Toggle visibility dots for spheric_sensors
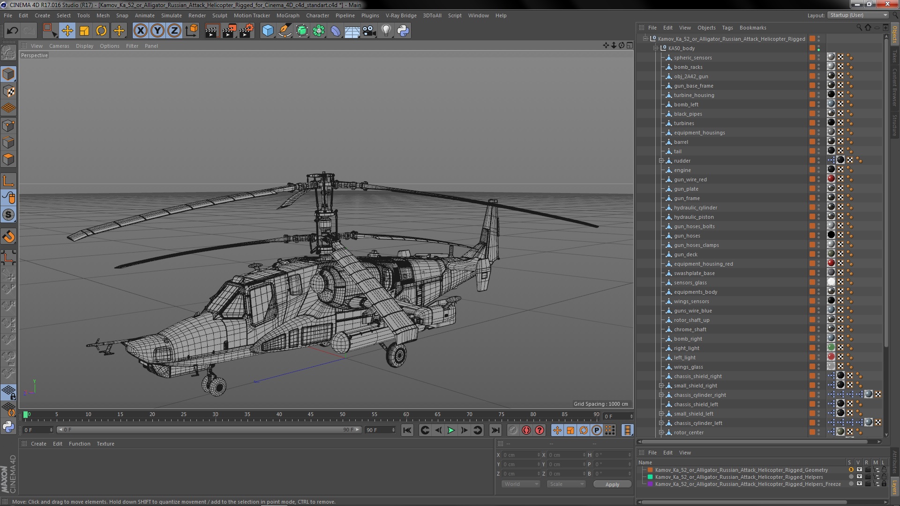The image size is (900, 506). coord(819,58)
